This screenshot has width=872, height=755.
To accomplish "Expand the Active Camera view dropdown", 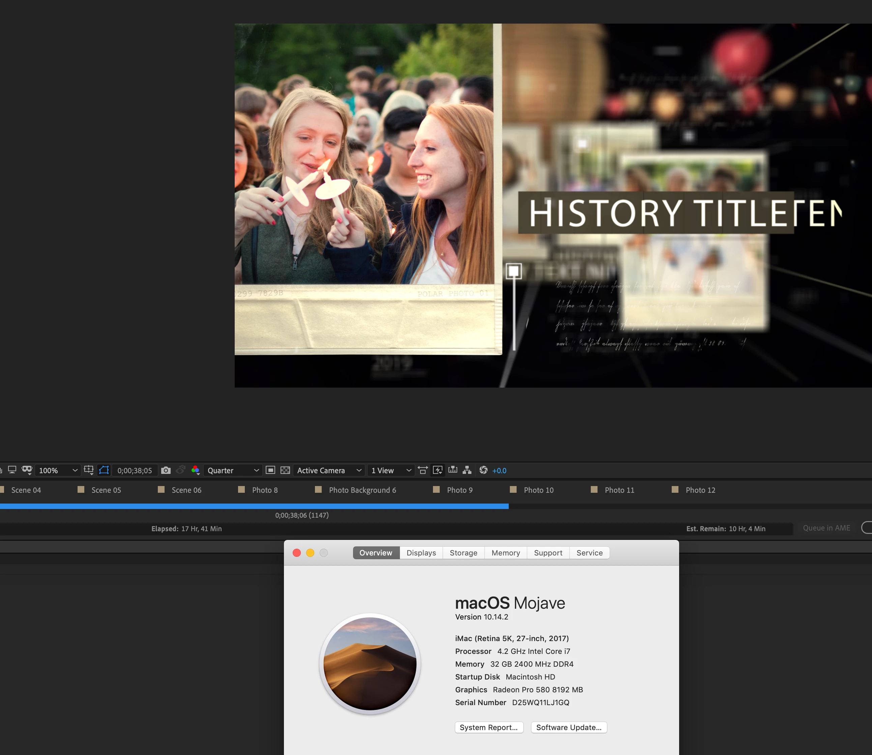I will click(x=329, y=470).
